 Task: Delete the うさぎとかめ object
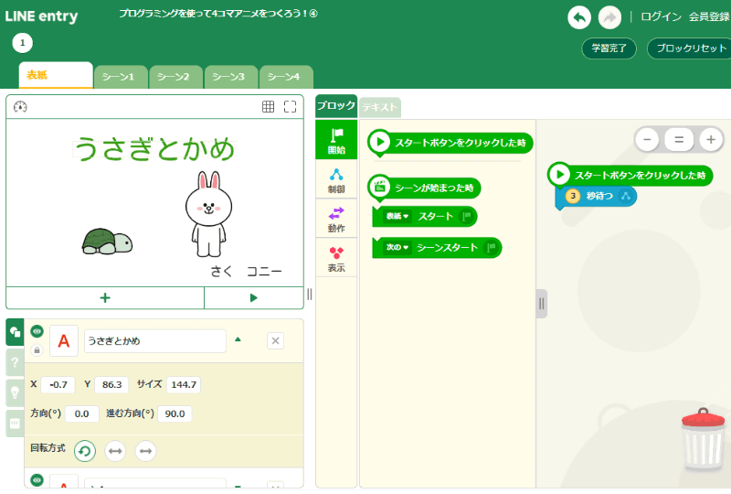(x=276, y=341)
